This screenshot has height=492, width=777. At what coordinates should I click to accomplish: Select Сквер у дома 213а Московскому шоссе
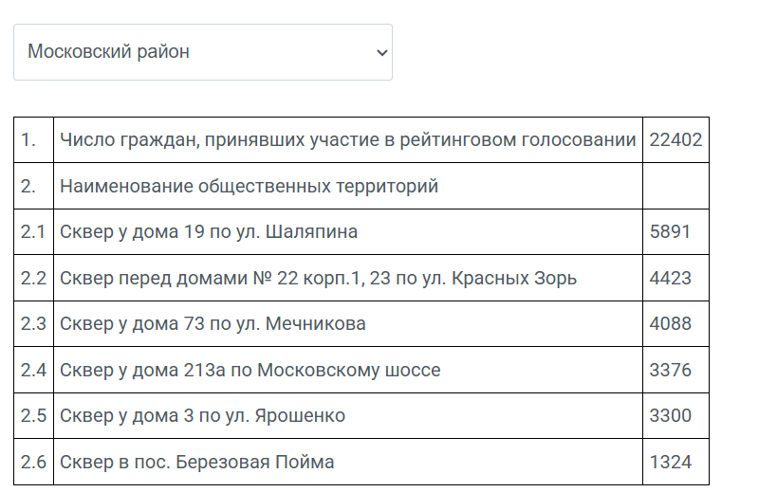click(250, 371)
